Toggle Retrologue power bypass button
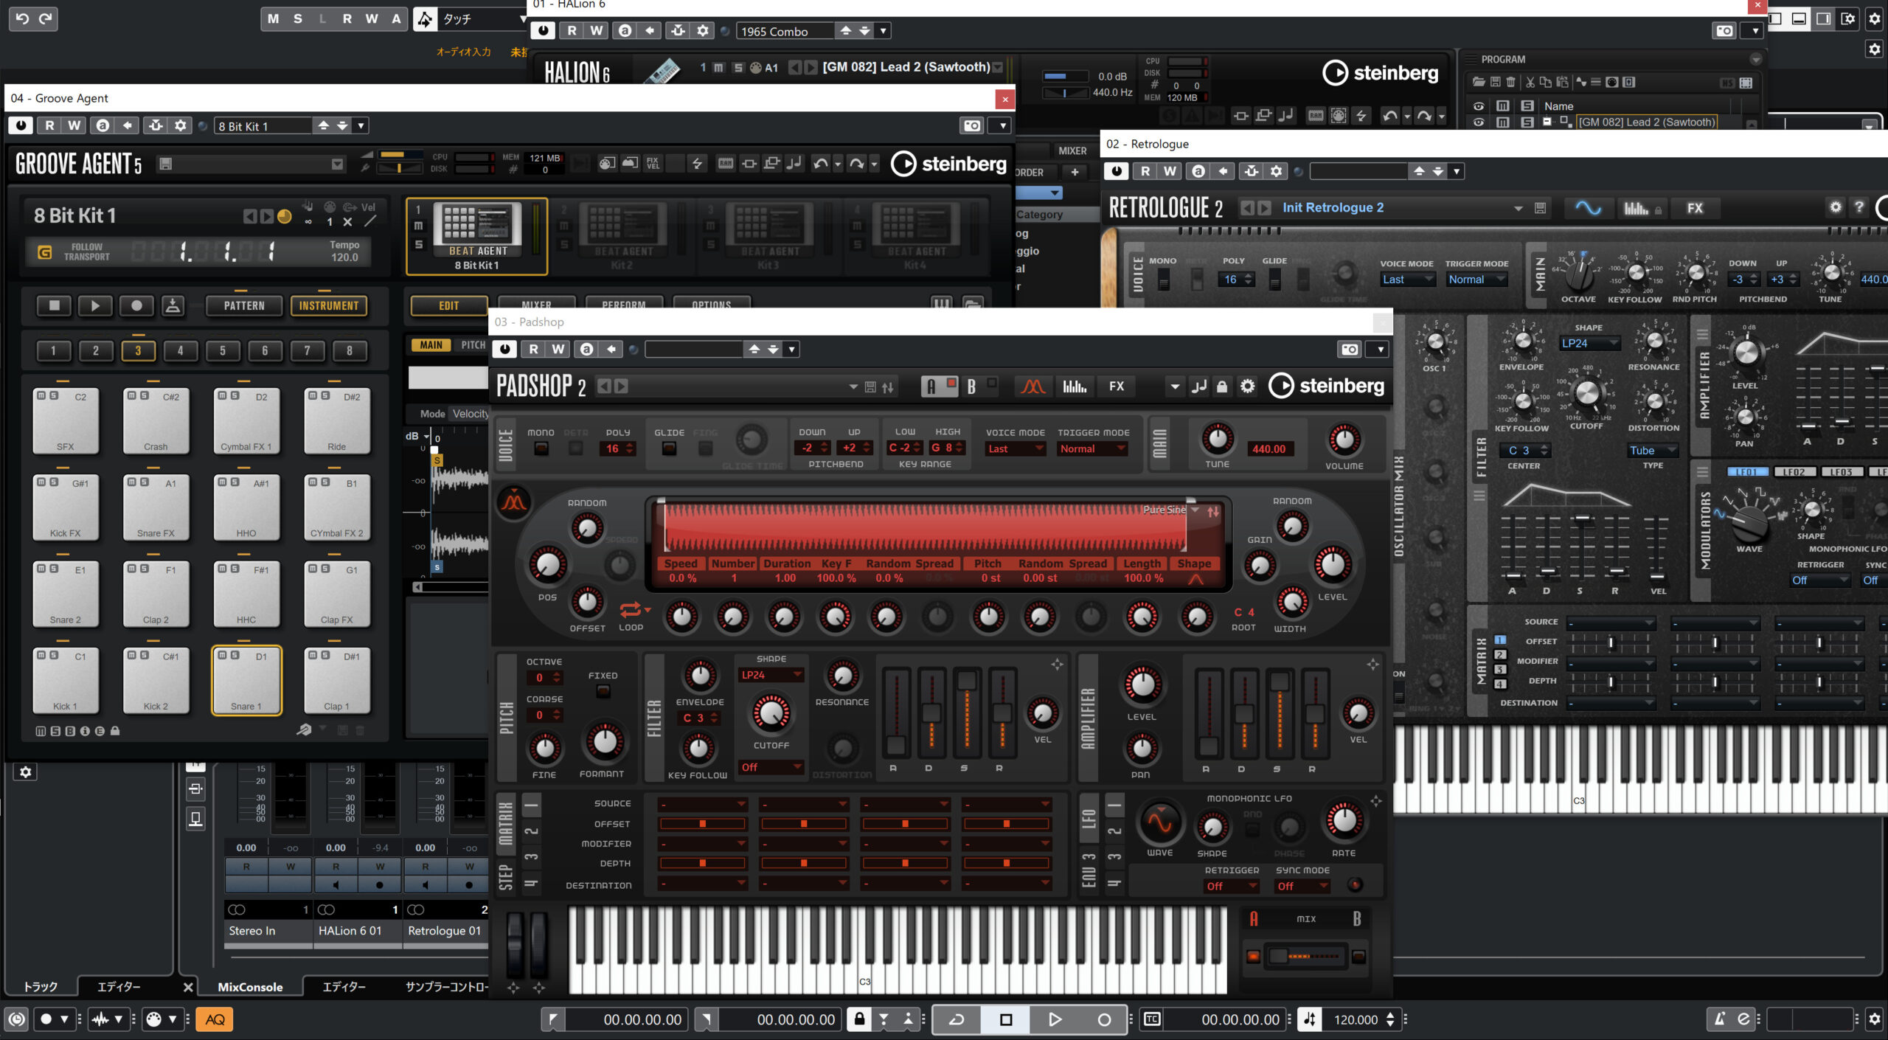The height and width of the screenshot is (1040, 1888). click(x=1116, y=171)
